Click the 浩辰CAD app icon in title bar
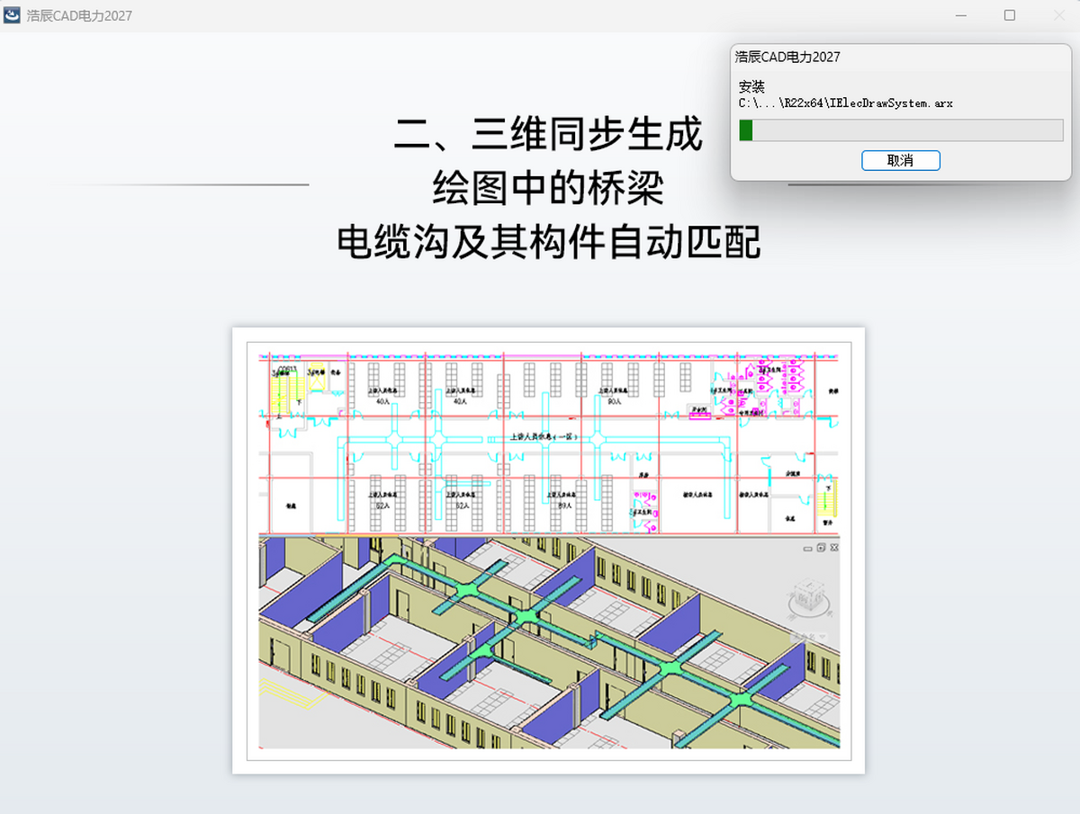The image size is (1080, 814). 13,15
